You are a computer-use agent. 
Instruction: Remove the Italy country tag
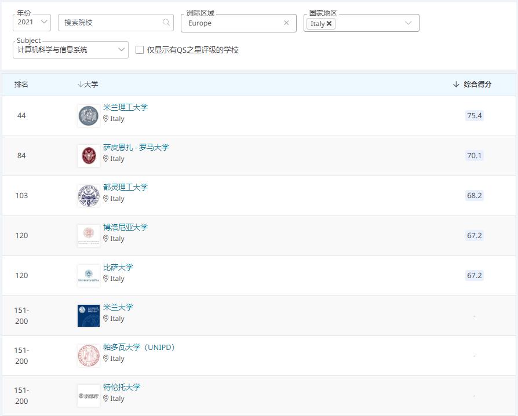tap(329, 23)
